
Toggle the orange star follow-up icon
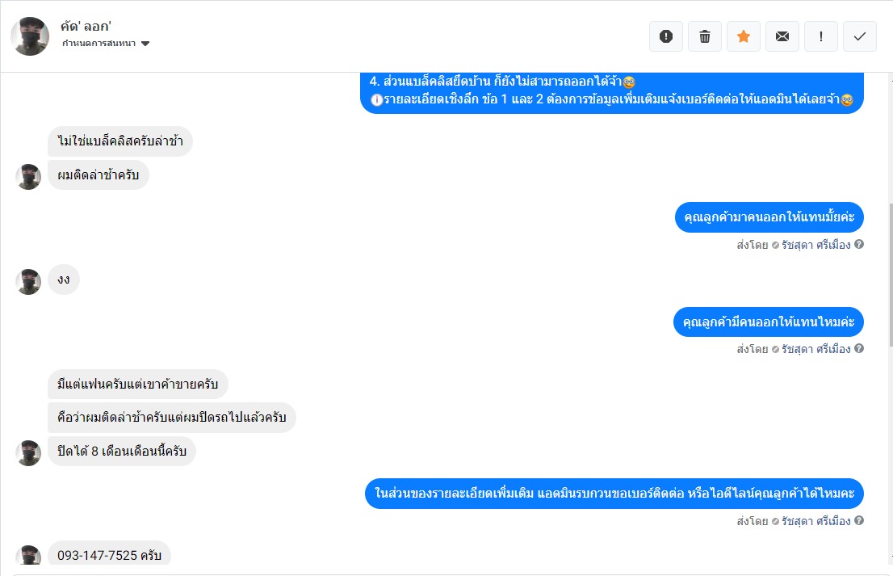click(743, 36)
